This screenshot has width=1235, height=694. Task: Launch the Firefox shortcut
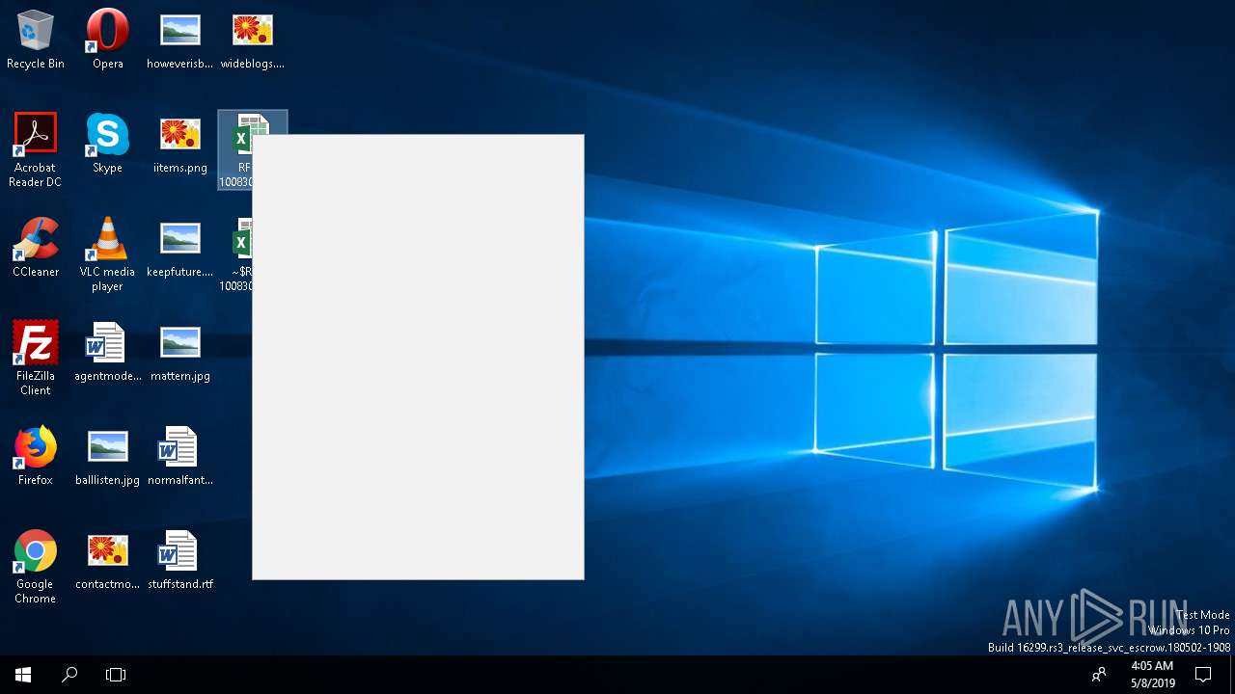pos(36,456)
